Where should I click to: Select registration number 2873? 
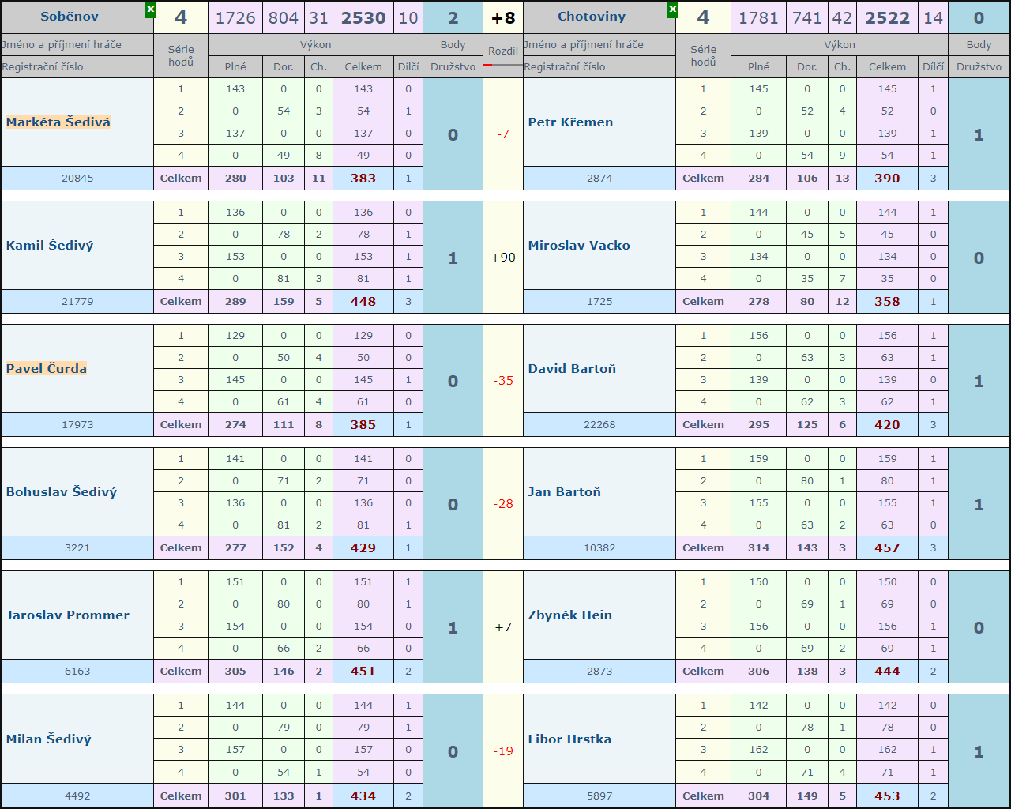point(599,671)
